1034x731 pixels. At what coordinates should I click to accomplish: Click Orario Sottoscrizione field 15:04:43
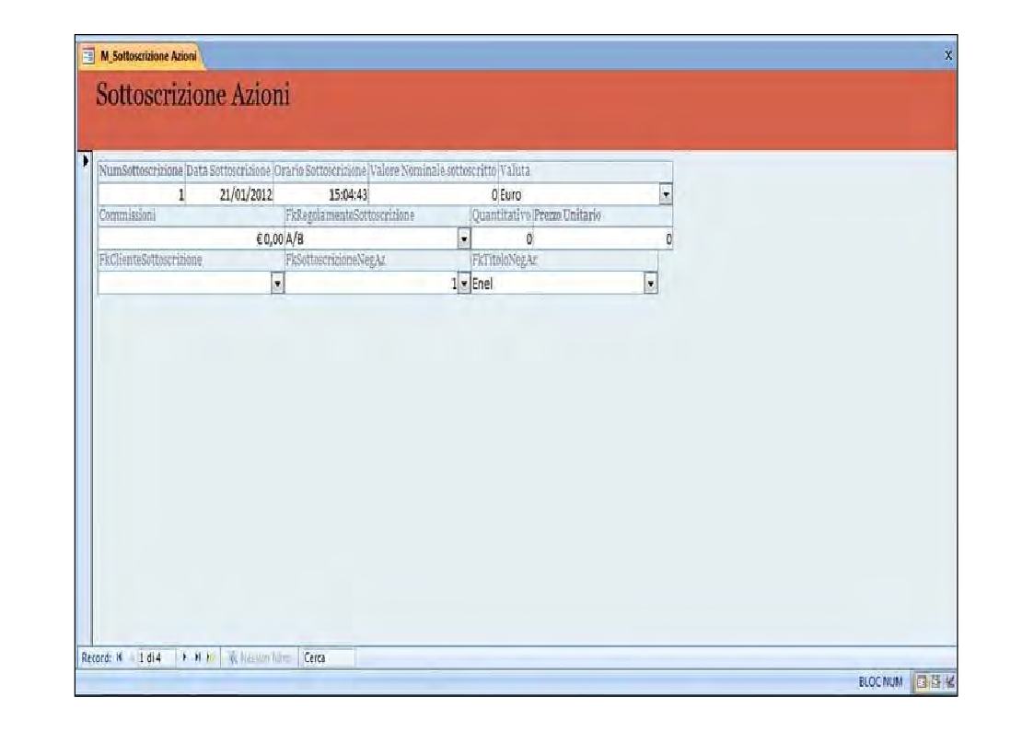click(x=320, y=194)
